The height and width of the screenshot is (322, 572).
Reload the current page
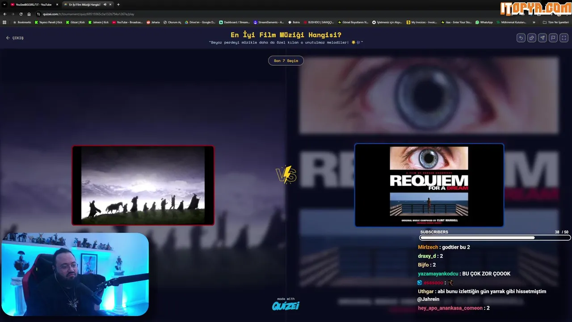pos(21,14)
